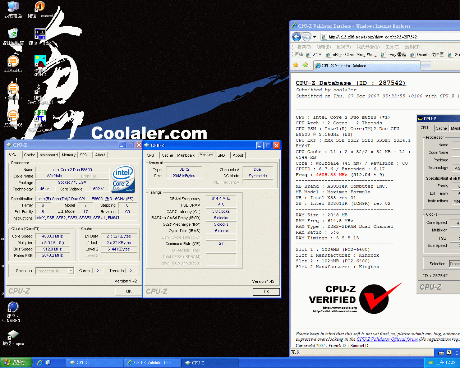
Task: Open Memory tab in the processor CPU-Z window
Action: tap(69, 155)
